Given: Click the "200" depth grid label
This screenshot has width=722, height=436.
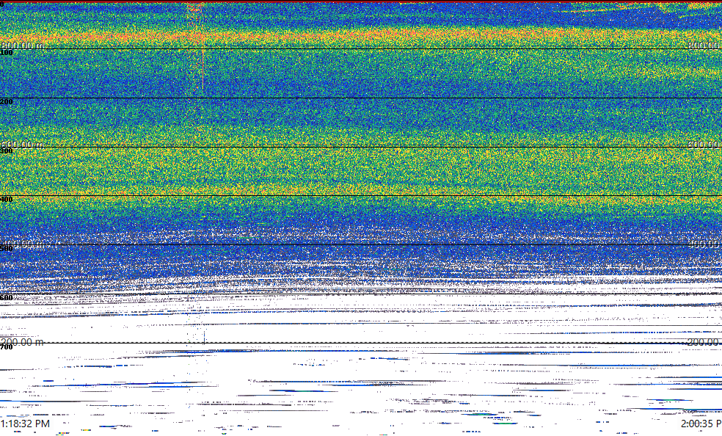Looking at the screenshot, I should coord(7,102).
